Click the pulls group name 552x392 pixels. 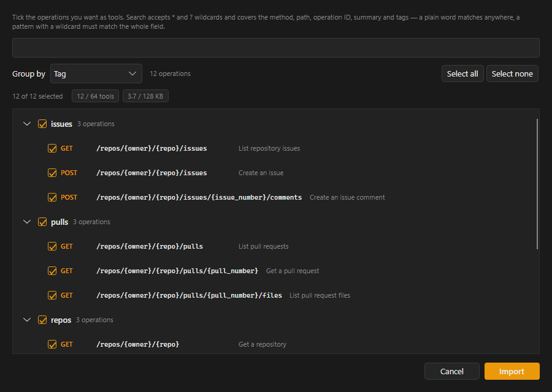point(59,222)
